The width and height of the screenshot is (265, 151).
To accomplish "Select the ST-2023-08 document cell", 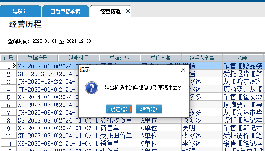I will point(37,136).
